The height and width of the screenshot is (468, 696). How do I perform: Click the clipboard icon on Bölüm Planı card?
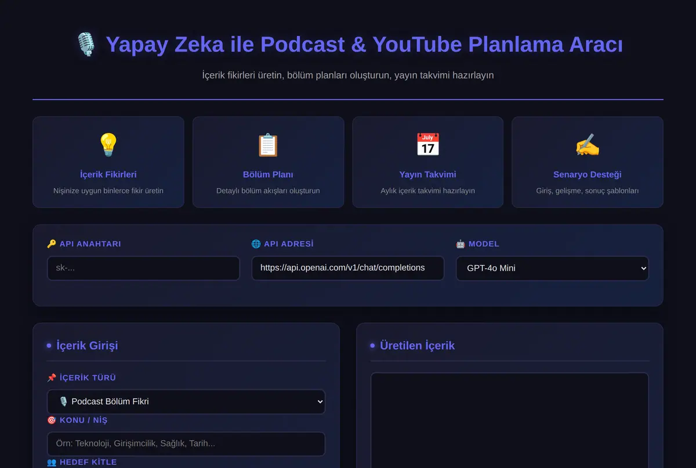(268, 145)
